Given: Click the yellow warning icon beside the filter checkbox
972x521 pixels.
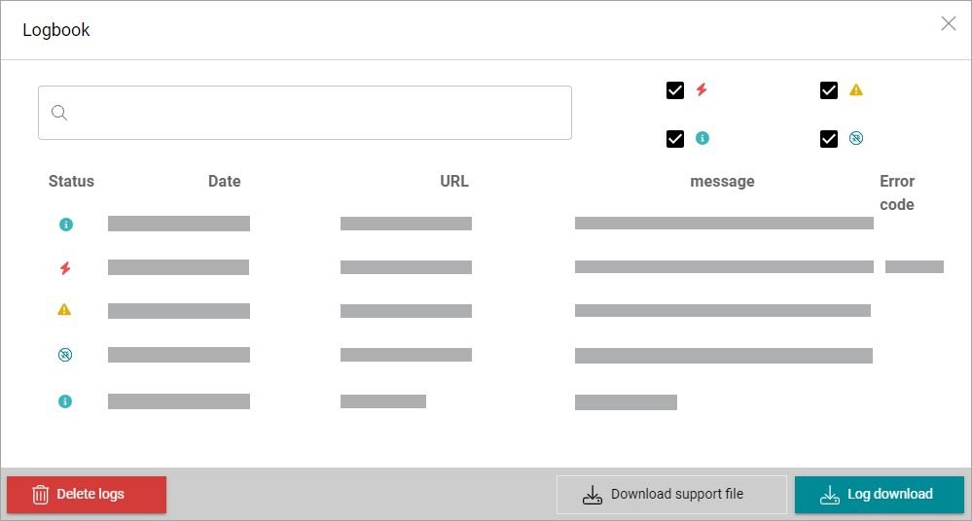Looking at the screenshot, I should pos(856,90).
